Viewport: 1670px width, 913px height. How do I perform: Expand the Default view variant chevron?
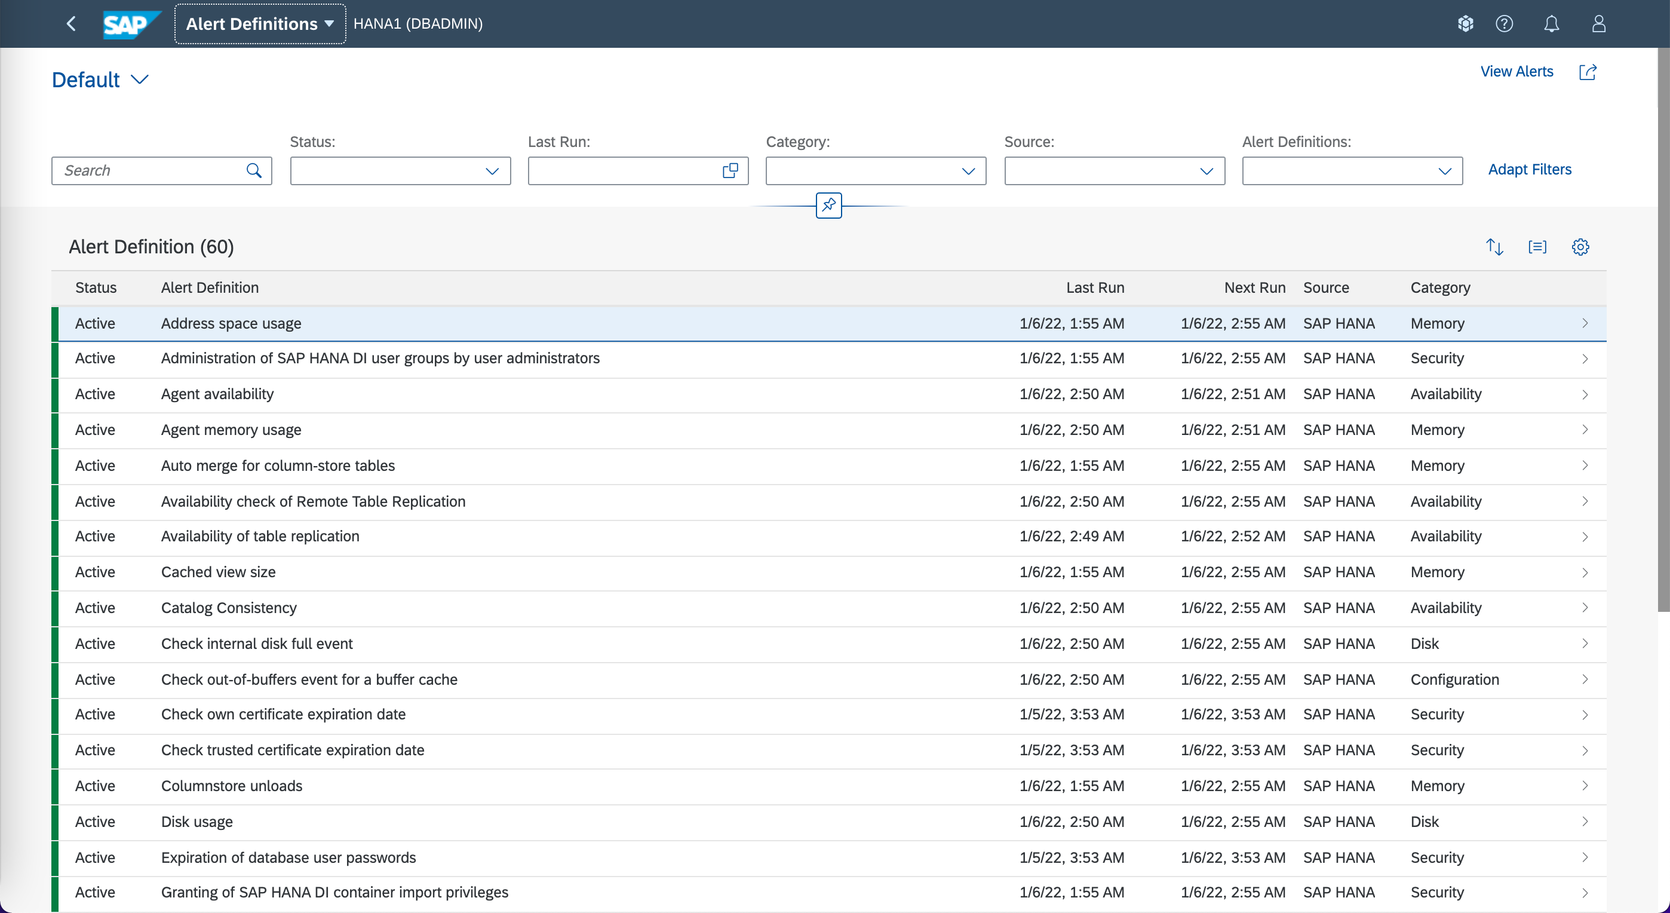140,79
